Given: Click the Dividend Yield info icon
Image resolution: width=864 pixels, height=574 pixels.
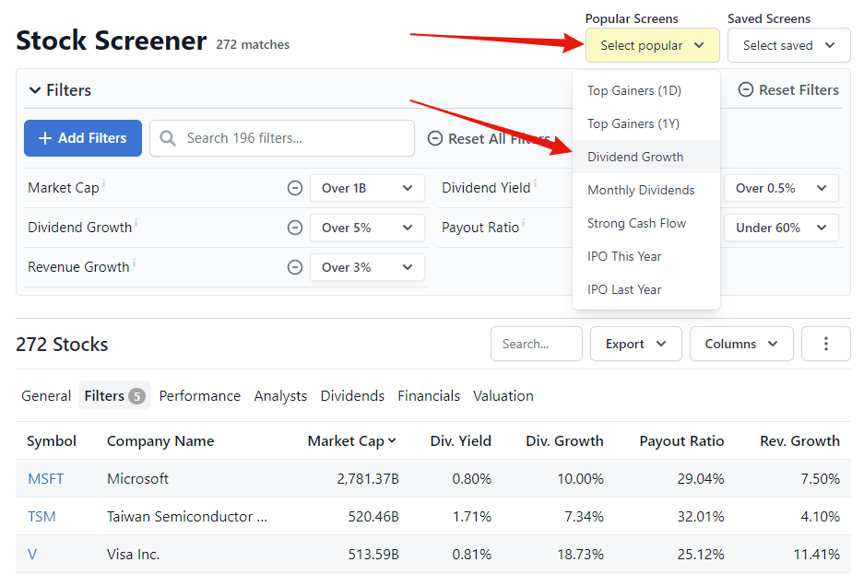Looking at the screenshot, I should (536, 184).
